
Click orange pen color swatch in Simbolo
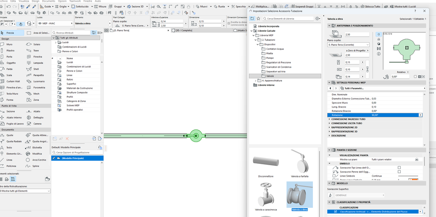point(413,180)
